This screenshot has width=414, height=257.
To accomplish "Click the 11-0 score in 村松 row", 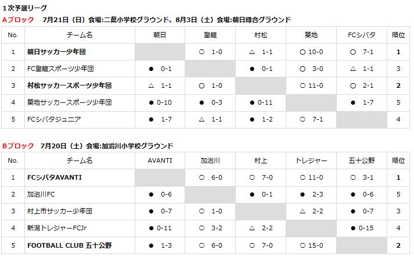I will point(315,85).
